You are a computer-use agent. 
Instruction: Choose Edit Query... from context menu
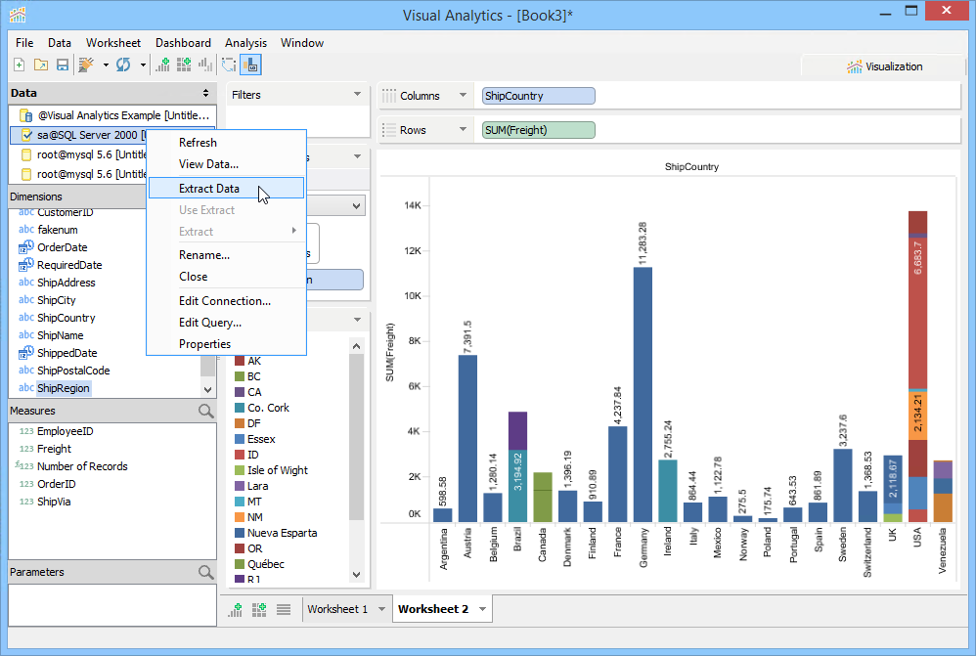227,323
